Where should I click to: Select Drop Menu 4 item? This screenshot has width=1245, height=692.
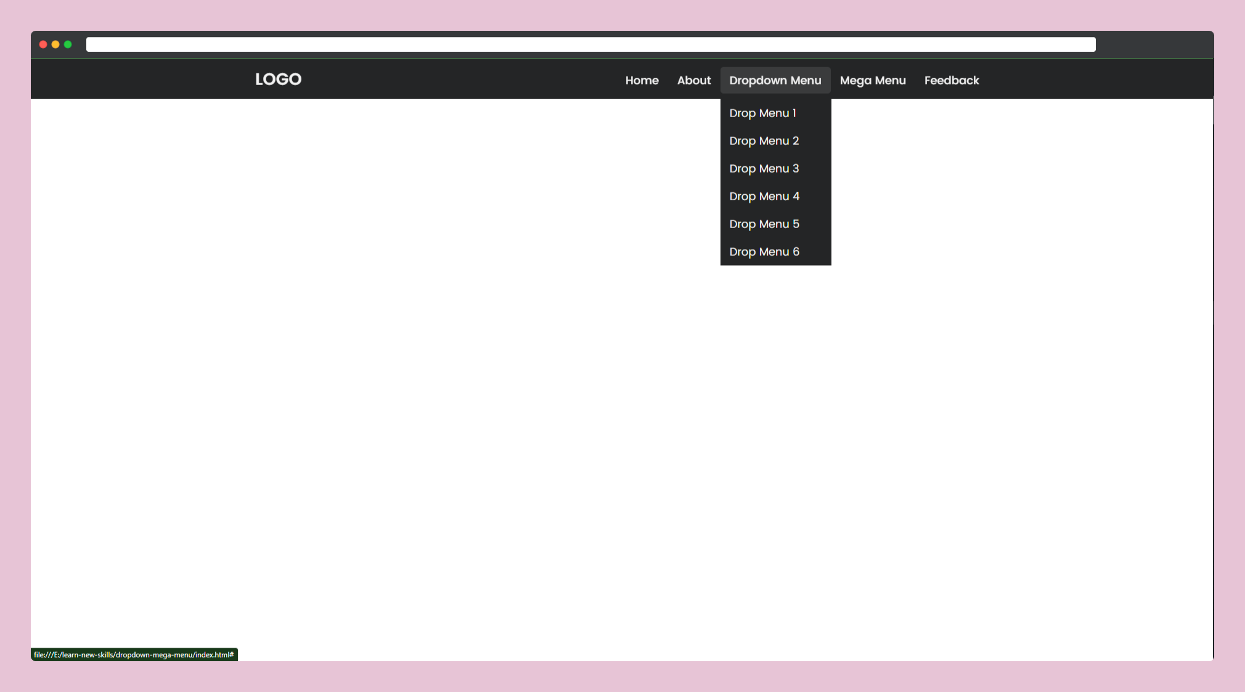tap(764, 197)
